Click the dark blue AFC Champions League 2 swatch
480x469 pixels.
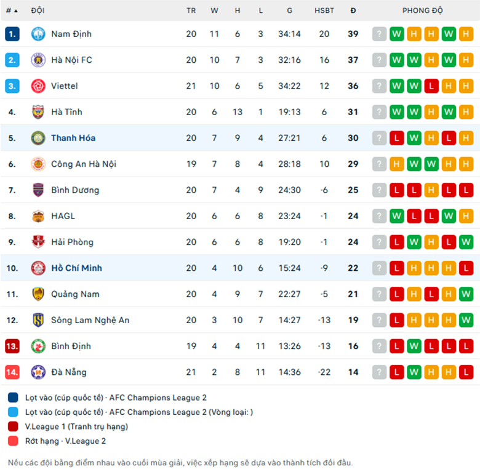[x=13, y=398]
